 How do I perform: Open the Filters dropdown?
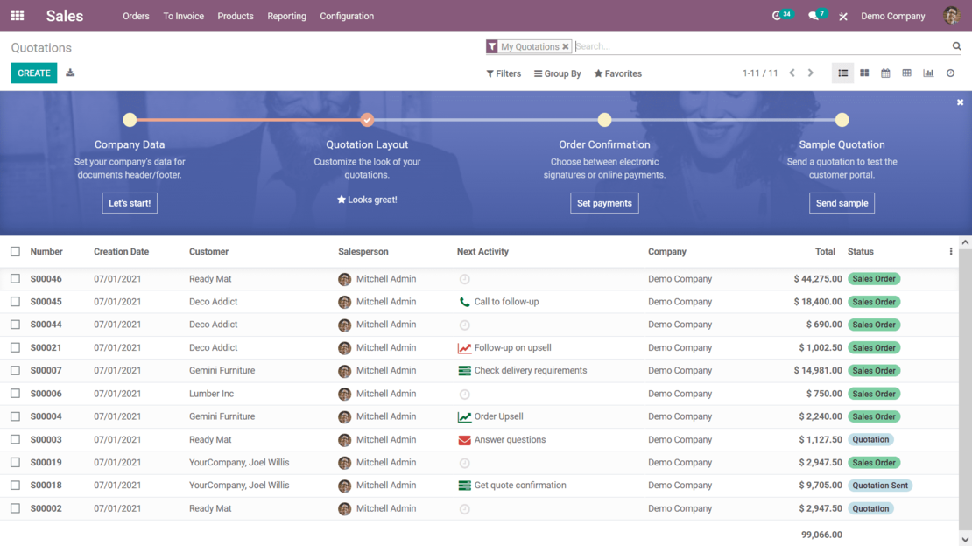[x=504, y=73]
